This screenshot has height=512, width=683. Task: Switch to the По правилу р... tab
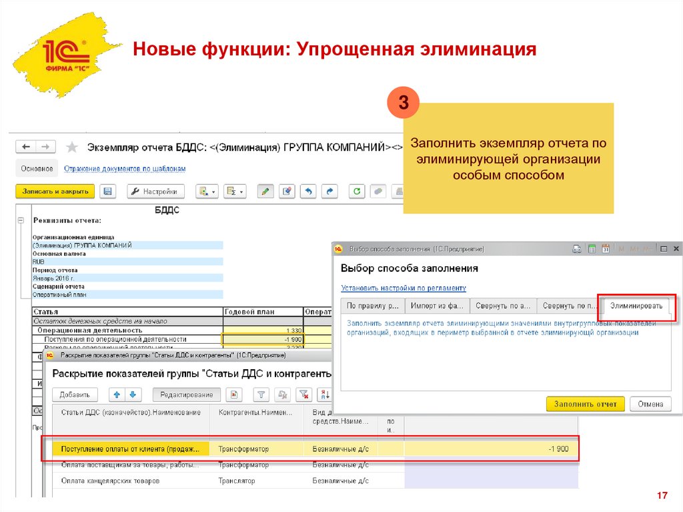[x=373, y=306]
